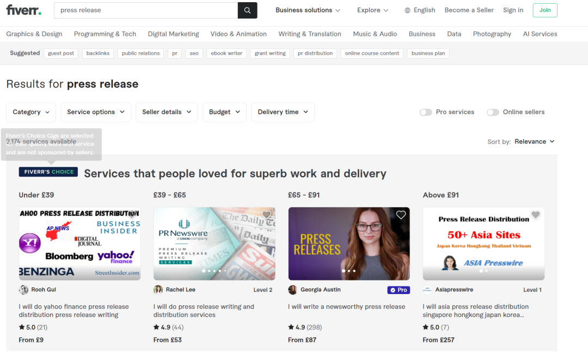Save Rachel Lee gig with heart icon
This screenshot has height=356, width=588.
pos(266,215)
